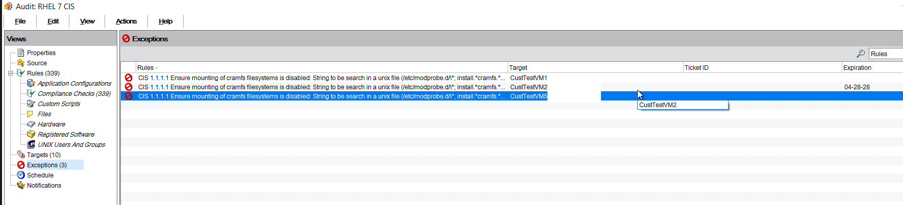Click the Notifications icon
The height and width of the screenshot is (205, 903).
[21, 185]
